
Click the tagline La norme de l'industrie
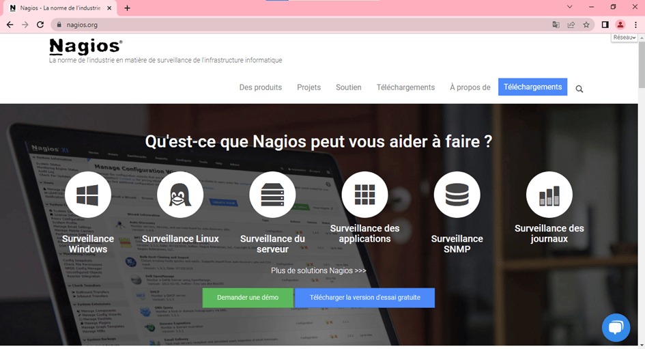coord(165,60)
